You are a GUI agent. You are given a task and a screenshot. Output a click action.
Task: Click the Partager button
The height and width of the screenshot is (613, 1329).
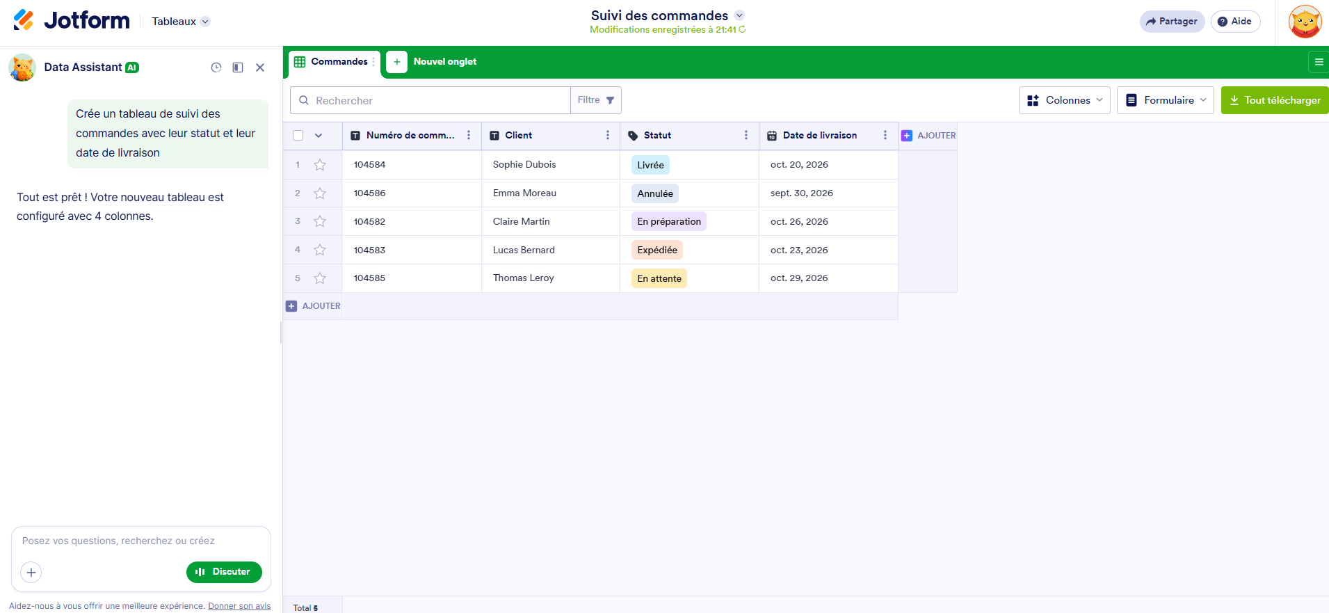tap(1172, 22)
